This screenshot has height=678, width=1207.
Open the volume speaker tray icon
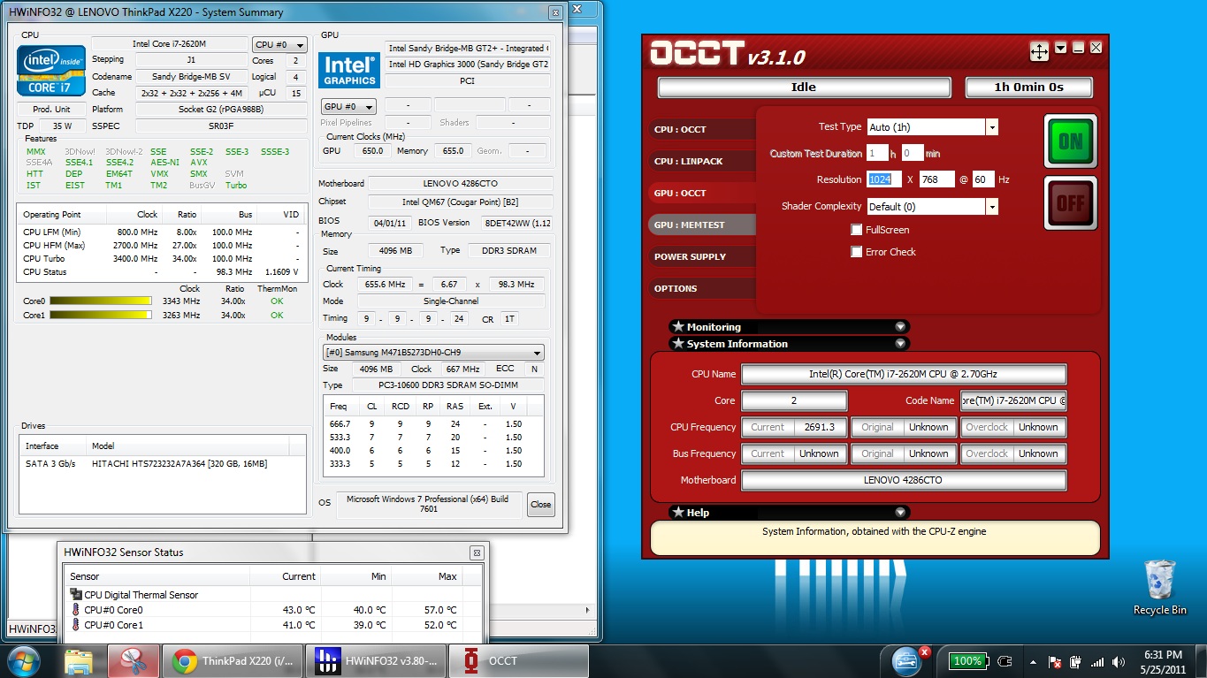click(x=1119, y=662)
